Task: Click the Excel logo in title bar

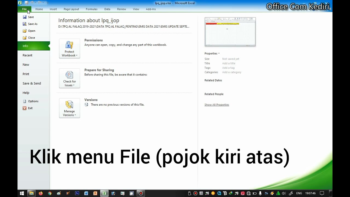Action: click(x=20, y=3)
